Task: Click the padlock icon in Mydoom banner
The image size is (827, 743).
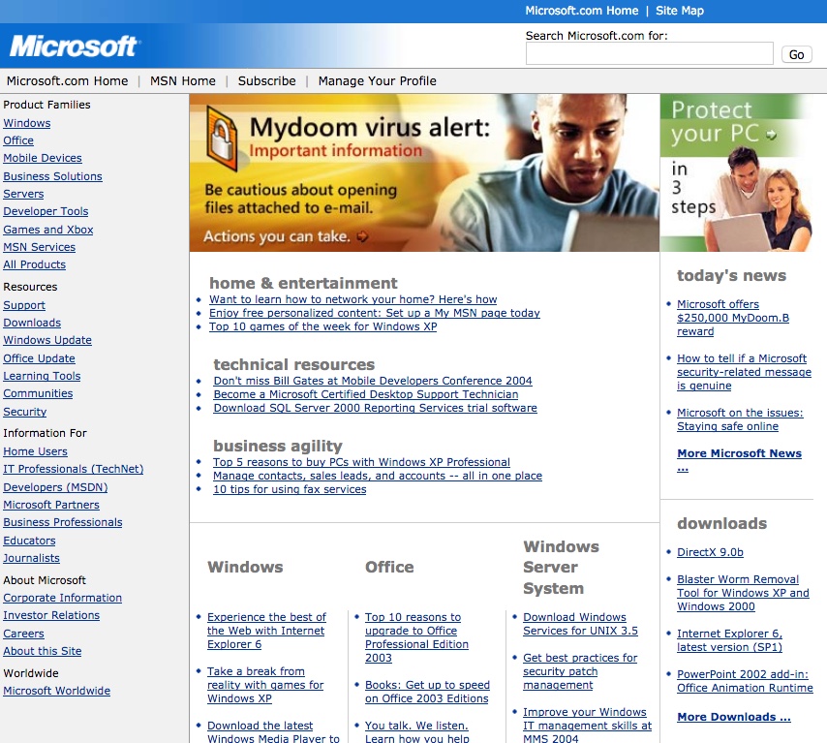Action: [x=222, y=139]
